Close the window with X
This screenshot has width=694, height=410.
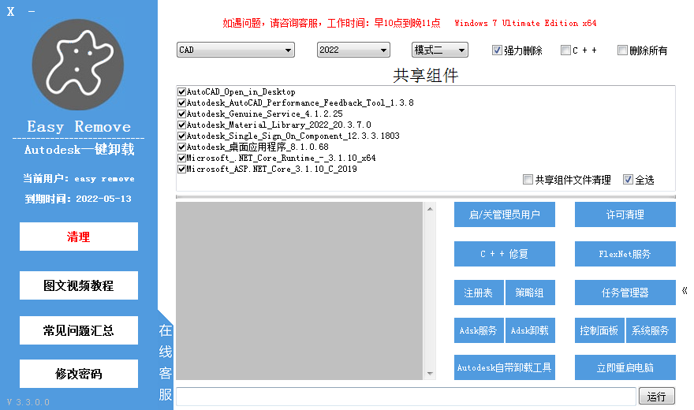coord(10,12)
